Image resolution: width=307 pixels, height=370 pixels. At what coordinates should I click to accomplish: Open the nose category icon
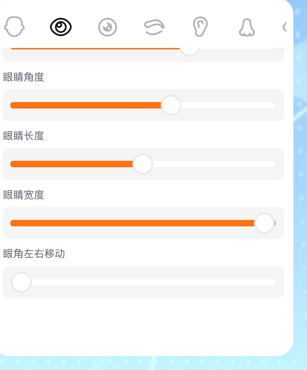[x=247, y=28]
